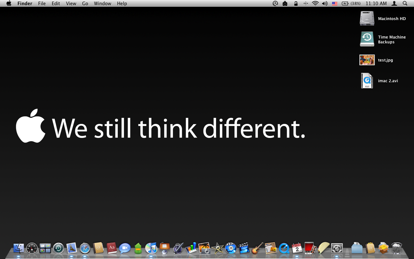The width and height of the screenshot is (414, 259).
Task: Open the Edit menu
Action: [x=56, y=4]
